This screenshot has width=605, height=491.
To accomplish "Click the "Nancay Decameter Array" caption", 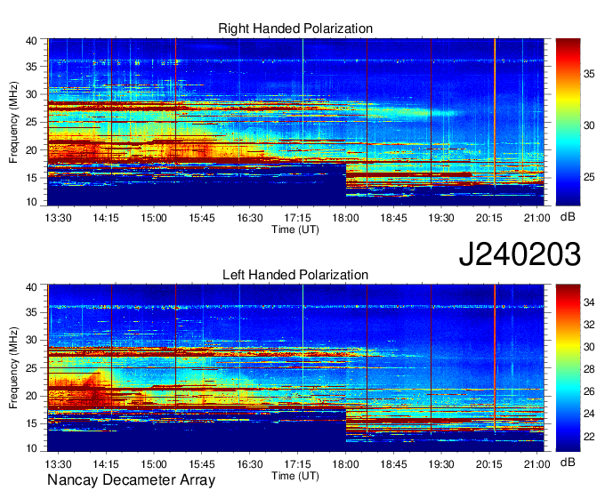I will pos(131,479).
